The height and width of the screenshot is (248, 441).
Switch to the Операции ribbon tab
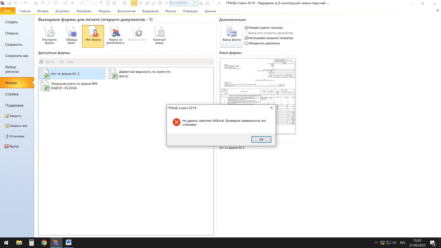pyautogui.click(x=190, y=11)
